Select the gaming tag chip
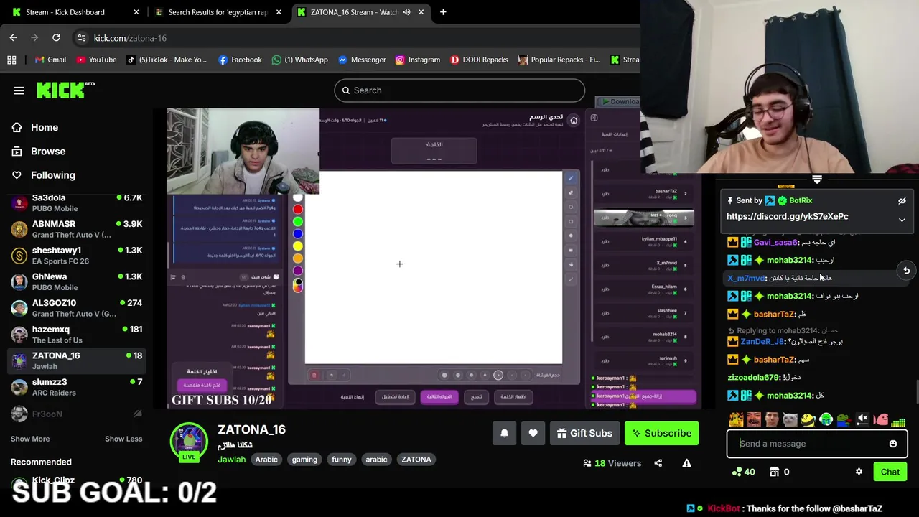This screenshot has height=517, width=919. click(304, 460)
